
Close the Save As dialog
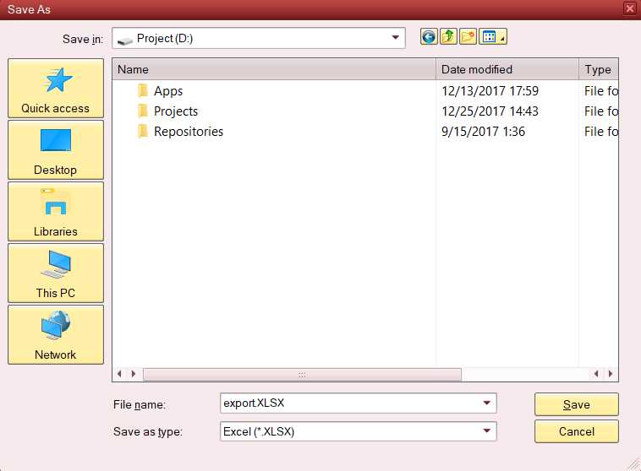(x=630, y=8)
